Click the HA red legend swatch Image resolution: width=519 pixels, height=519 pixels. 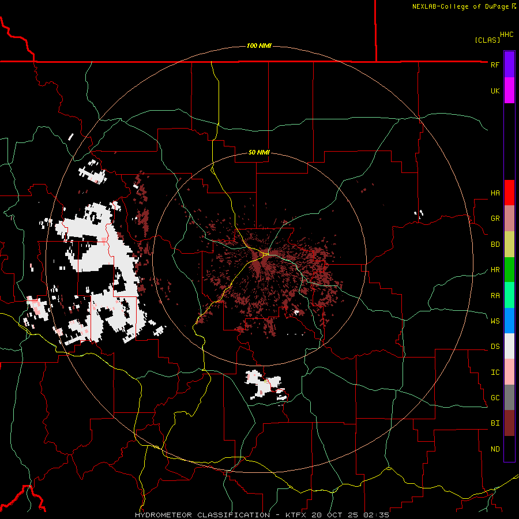coord(509,193)
